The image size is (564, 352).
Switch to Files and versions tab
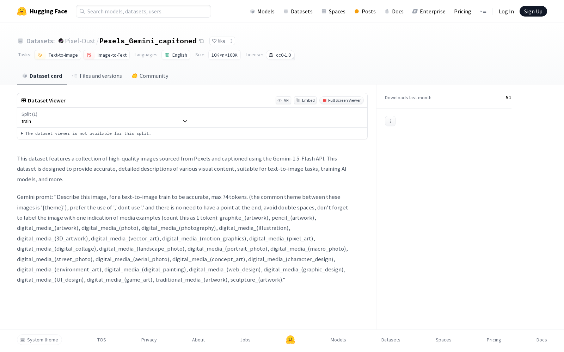tap(97, 76)
